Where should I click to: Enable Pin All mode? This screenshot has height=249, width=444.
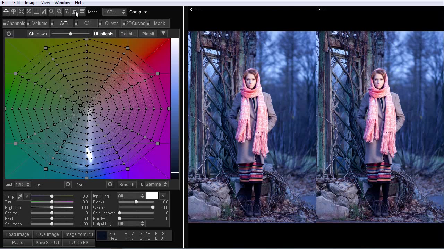click(x=148, y=34)
